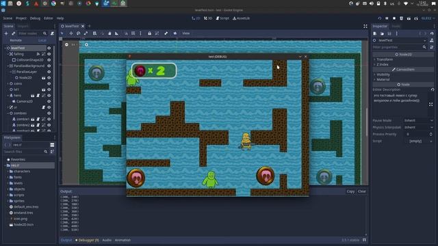Toggle visibility of coins node

pyautogui.click(x=49, y=83)
